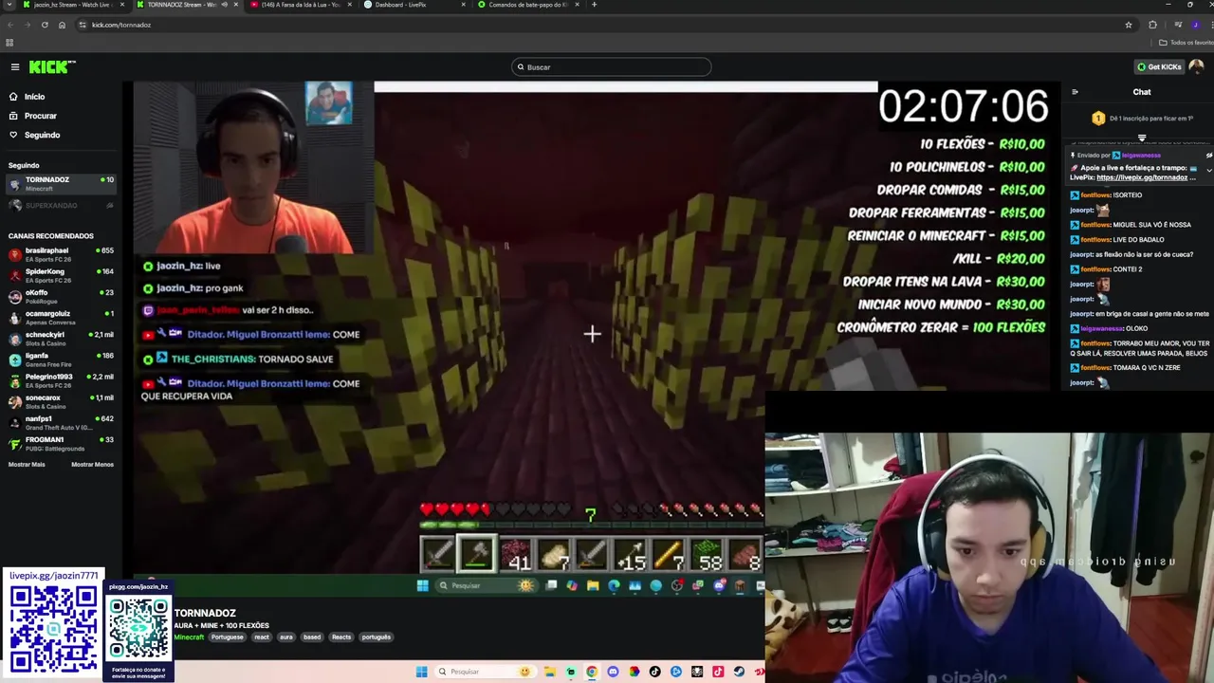Open File Explorer on the bottom taskbar
The image size is (1214, 683).
[550, 672]
